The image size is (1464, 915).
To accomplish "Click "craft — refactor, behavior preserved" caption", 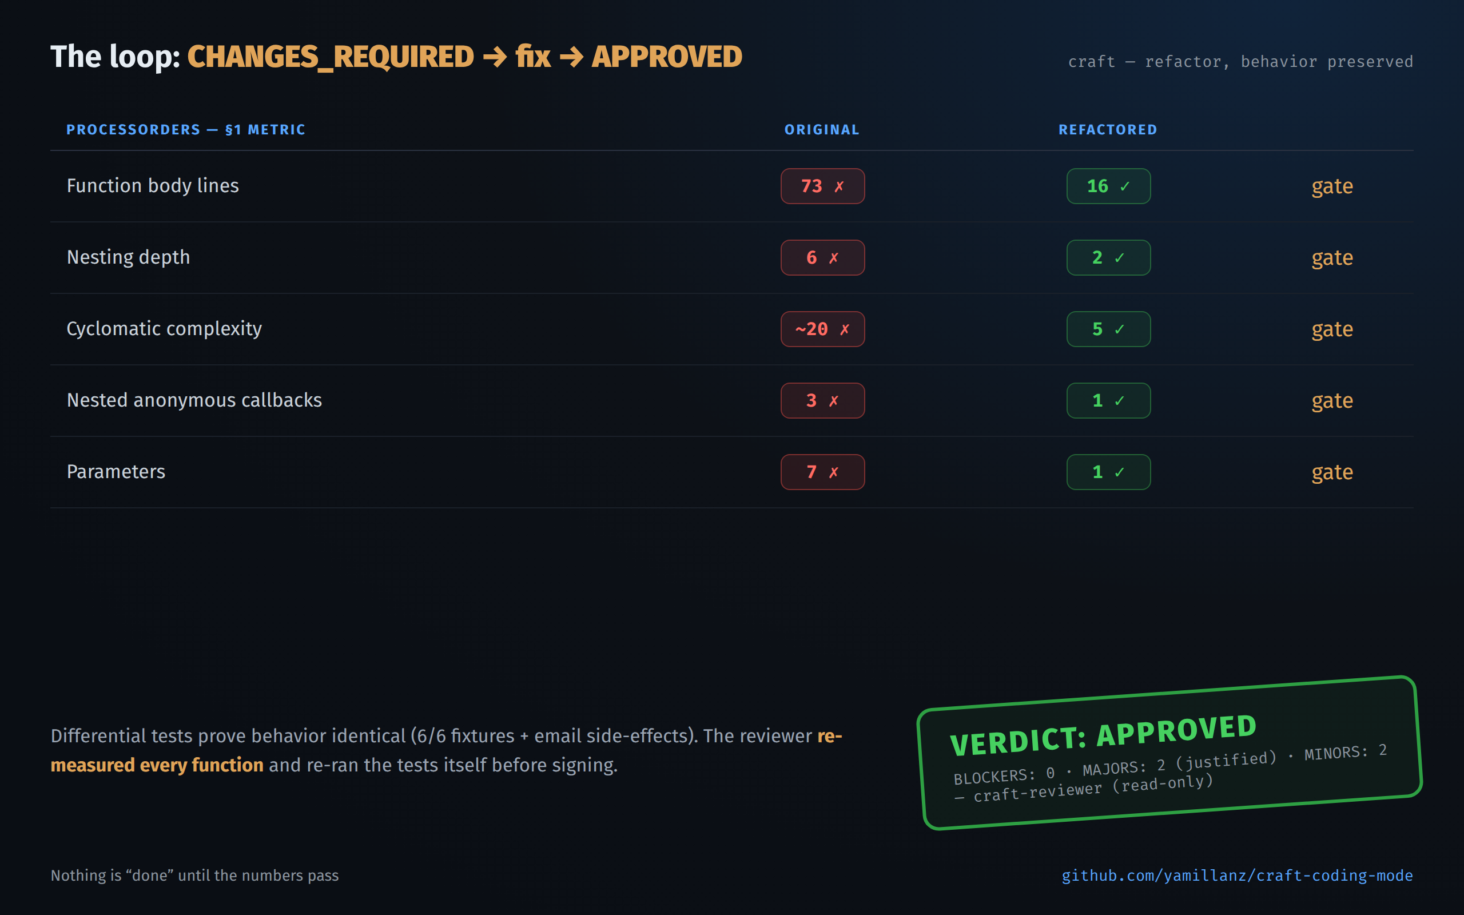I will [x=1241, y=61].
